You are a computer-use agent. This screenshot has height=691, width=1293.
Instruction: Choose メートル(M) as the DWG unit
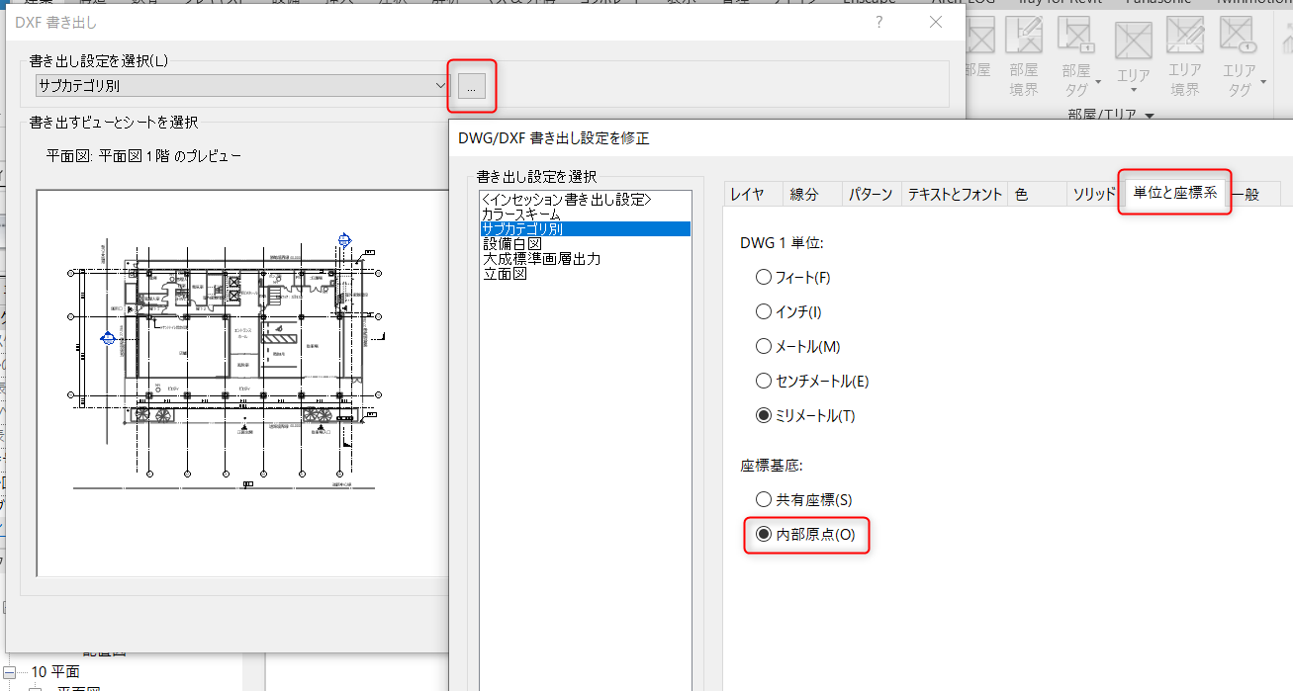763,347
